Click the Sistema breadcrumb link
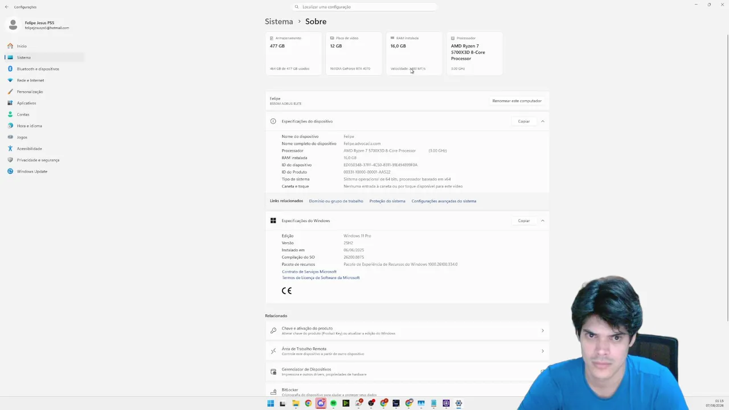Screen dimensions: 729x410 279,22
